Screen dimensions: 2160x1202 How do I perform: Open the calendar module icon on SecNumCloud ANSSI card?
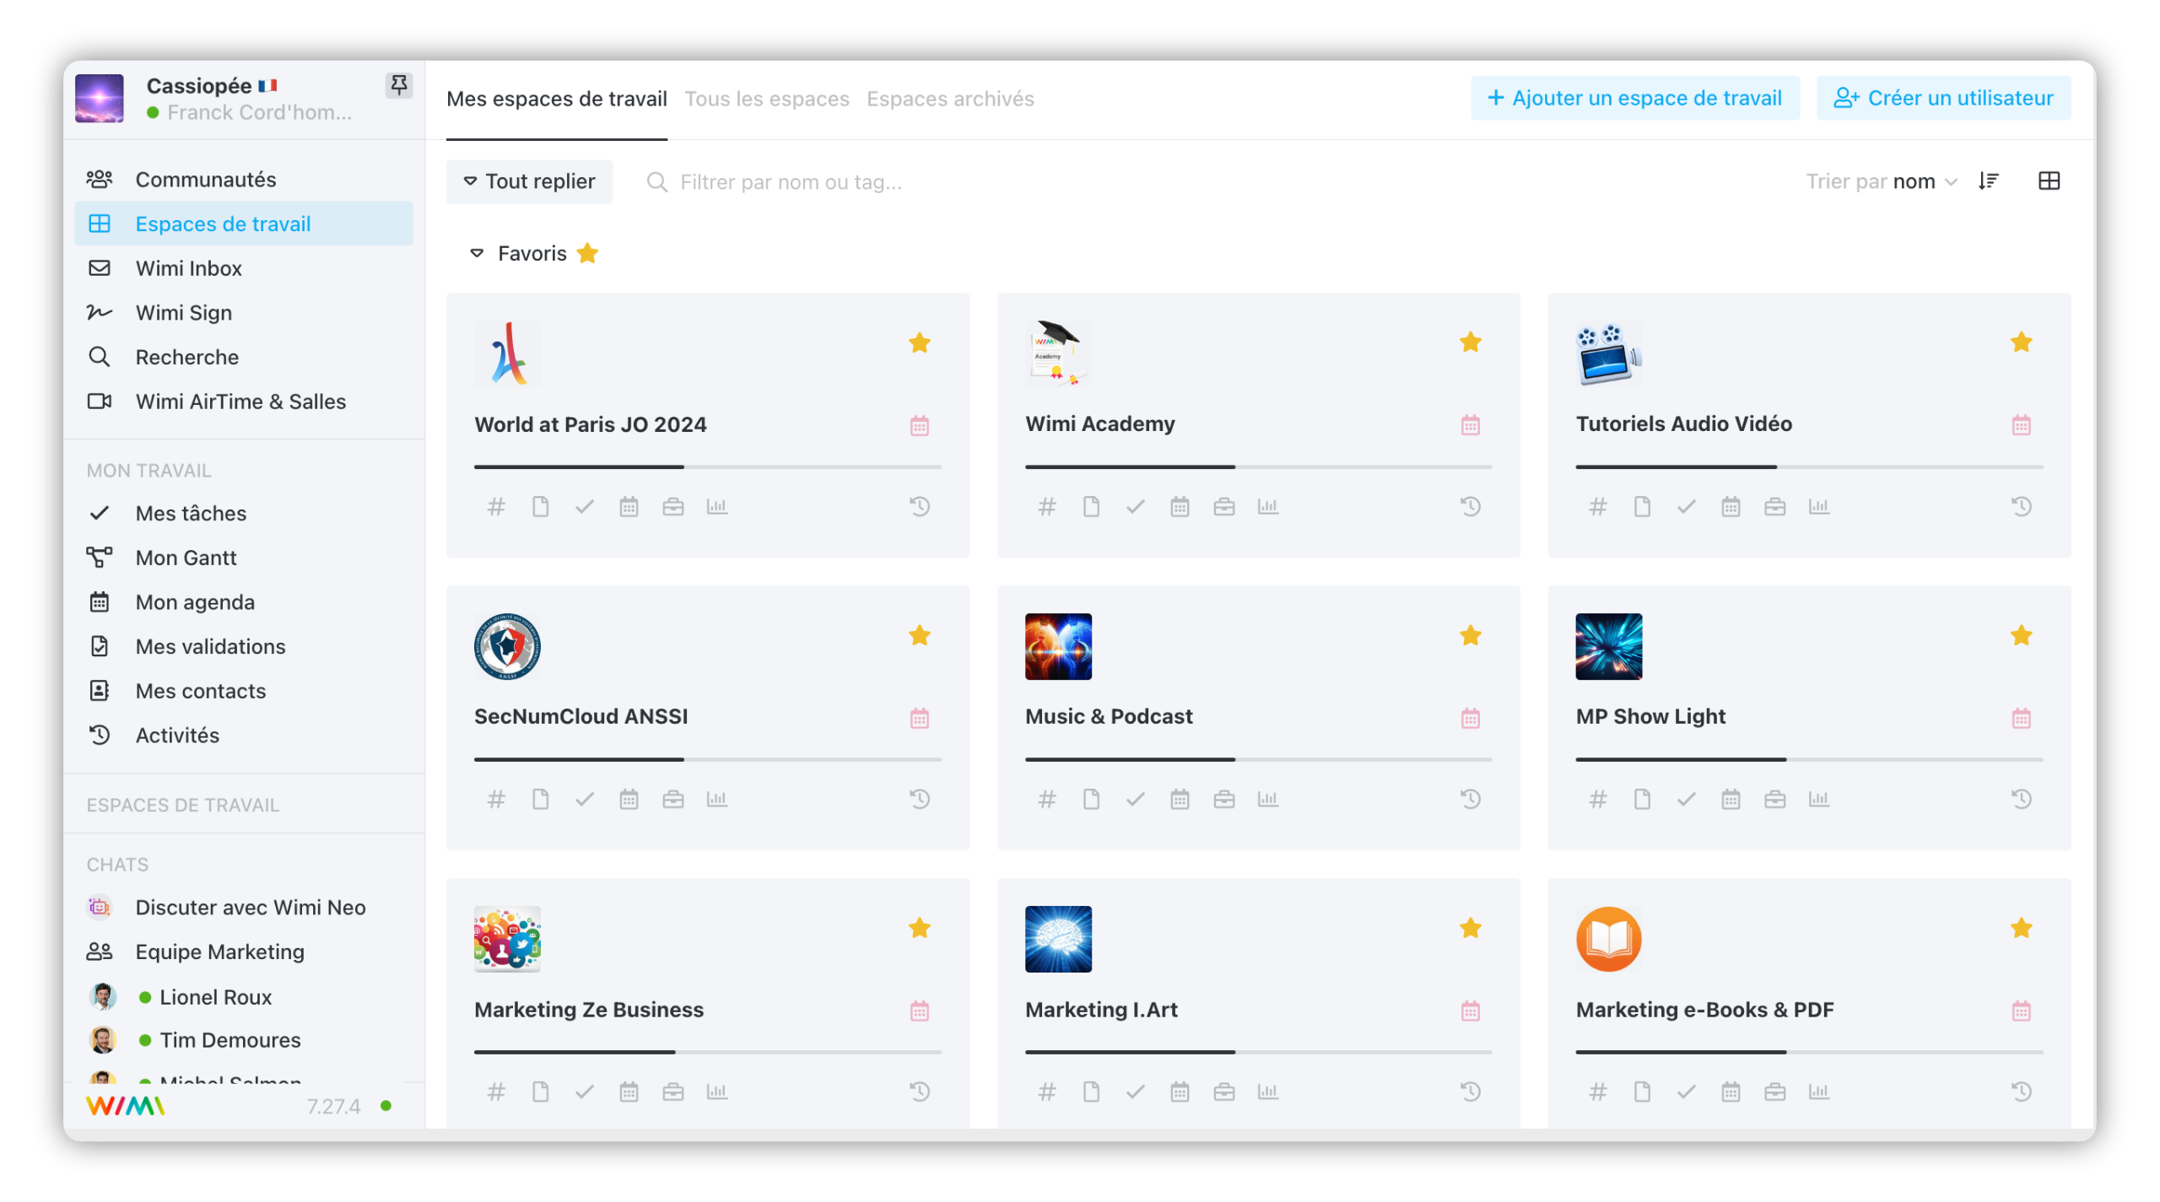629,799
